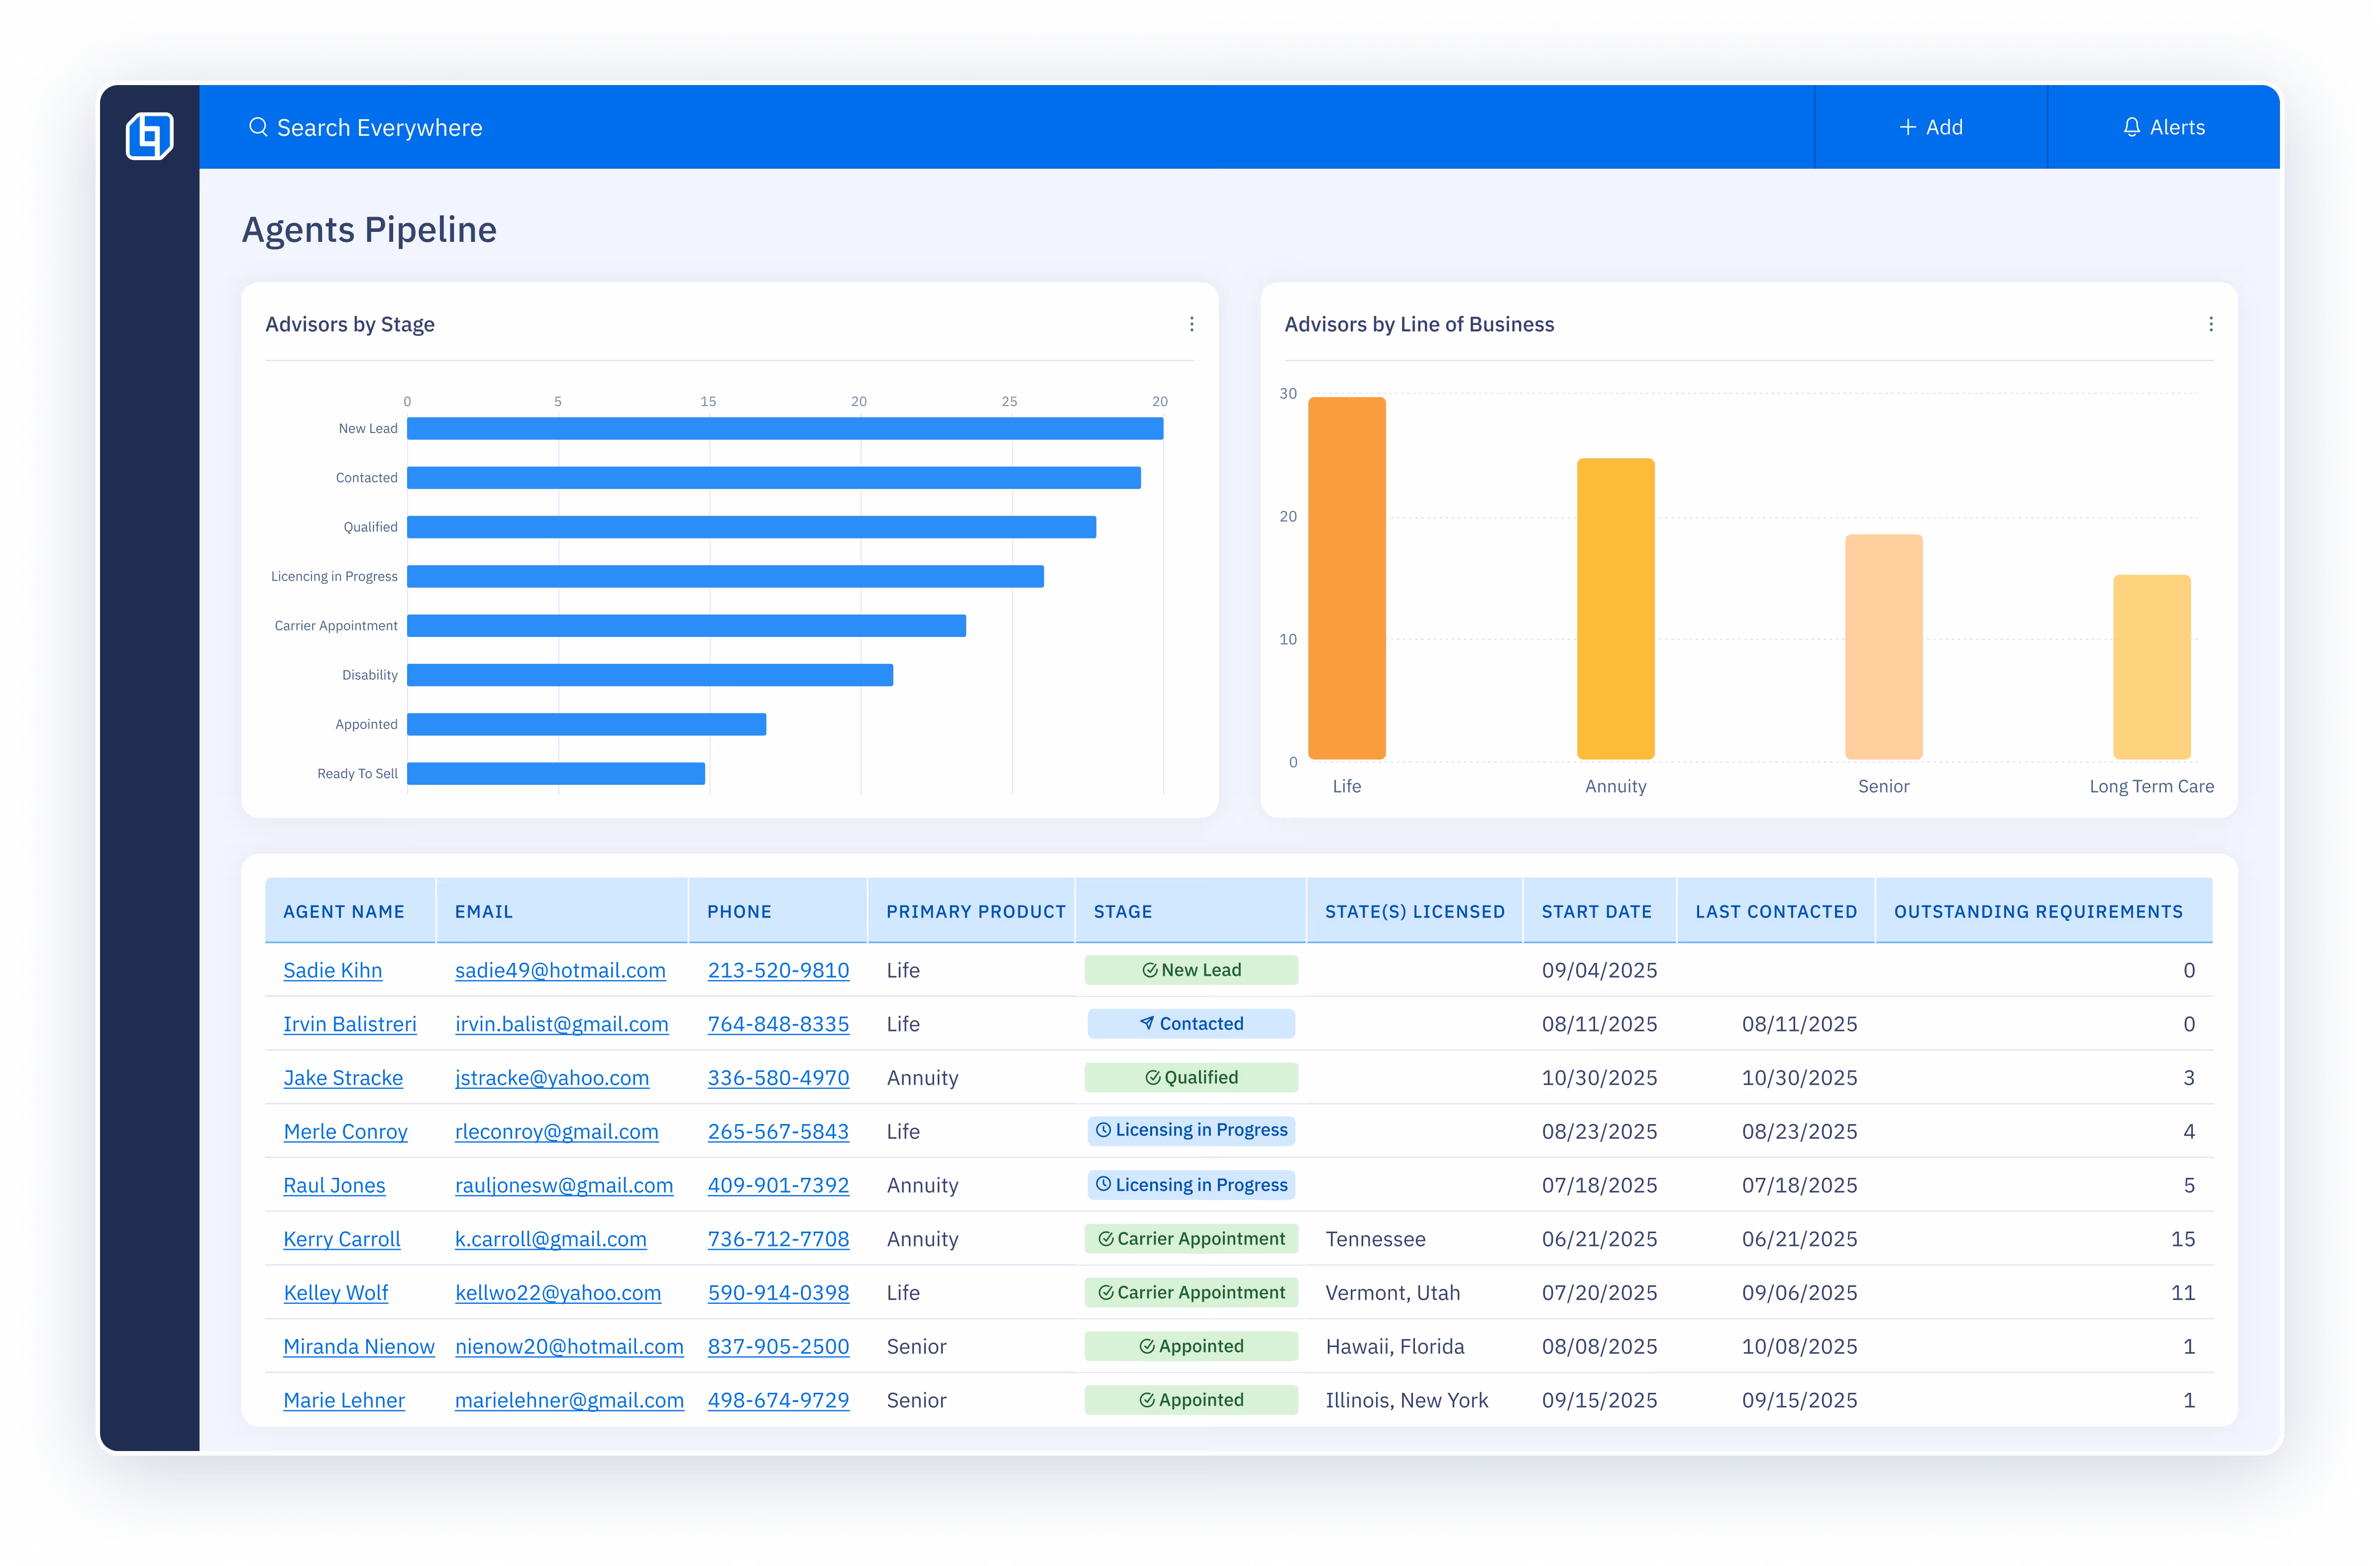
Task: Click the search magnifier icon
Action: [258, 127]
